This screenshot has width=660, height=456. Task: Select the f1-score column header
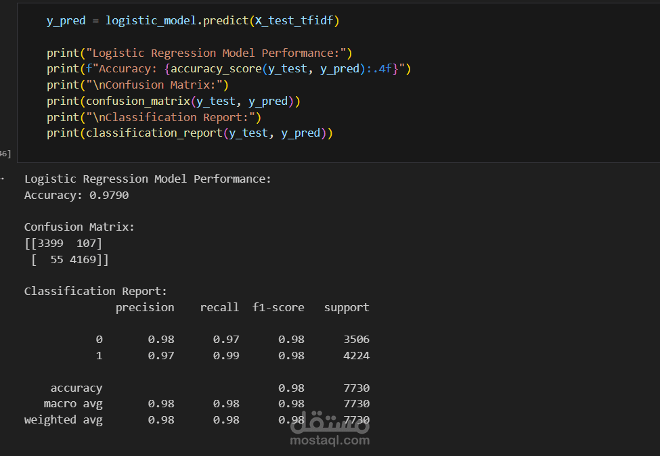(278, 307)
